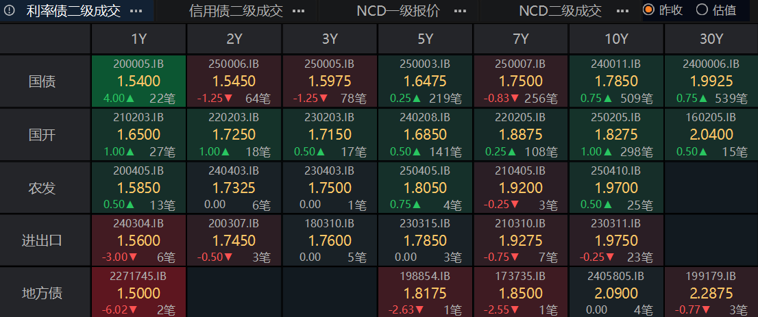Go to the NCD二级成交 tab
The width and height of the screenshot is (758, 317).
pyautogui.click(x=560, y=11)
